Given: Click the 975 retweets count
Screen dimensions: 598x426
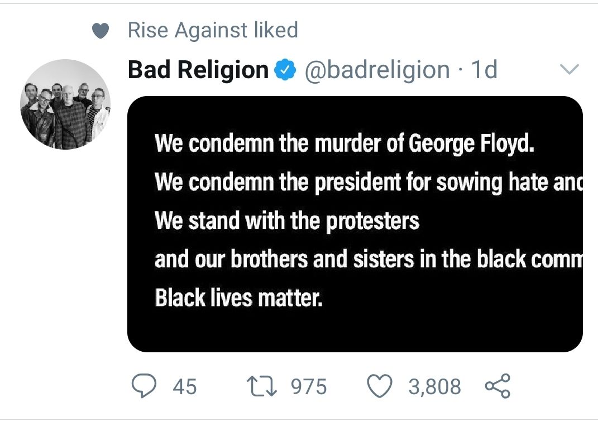Looking at the screenshot, I should point(309,386).
